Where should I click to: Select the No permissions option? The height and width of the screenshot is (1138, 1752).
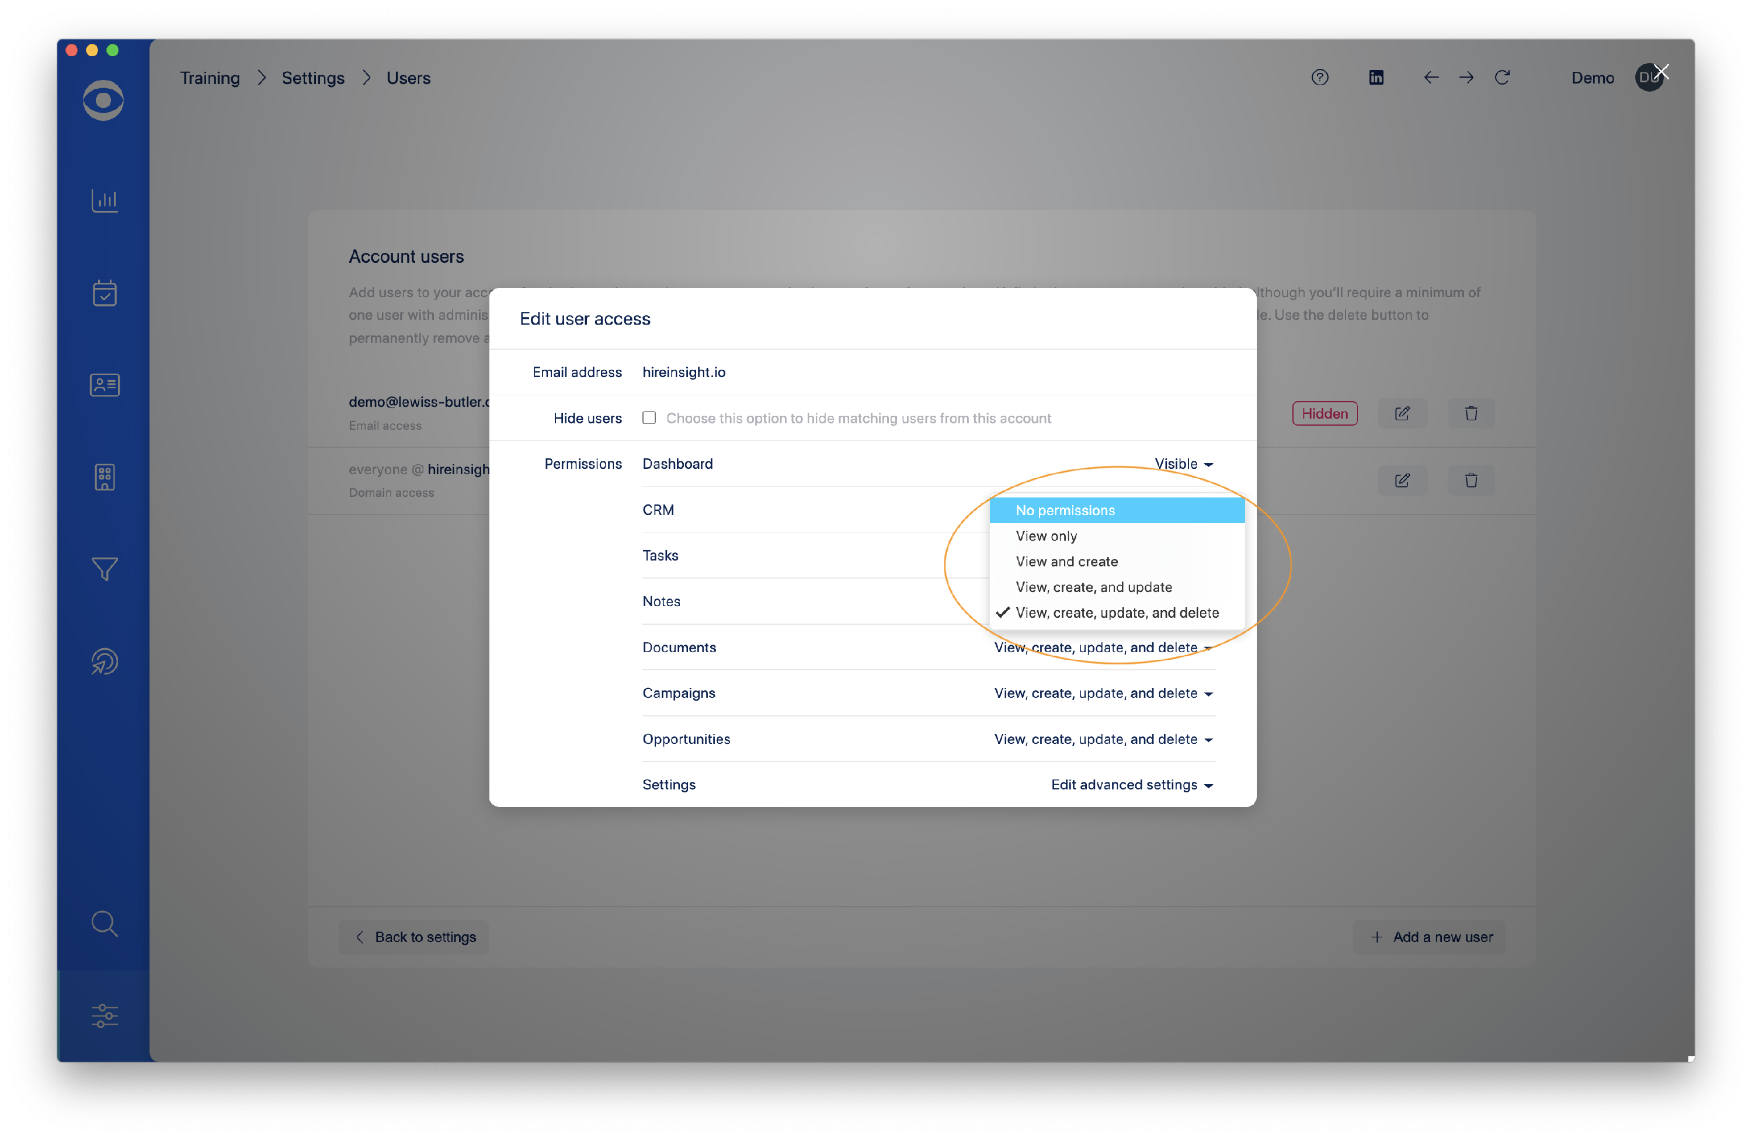coord(1065,510)
